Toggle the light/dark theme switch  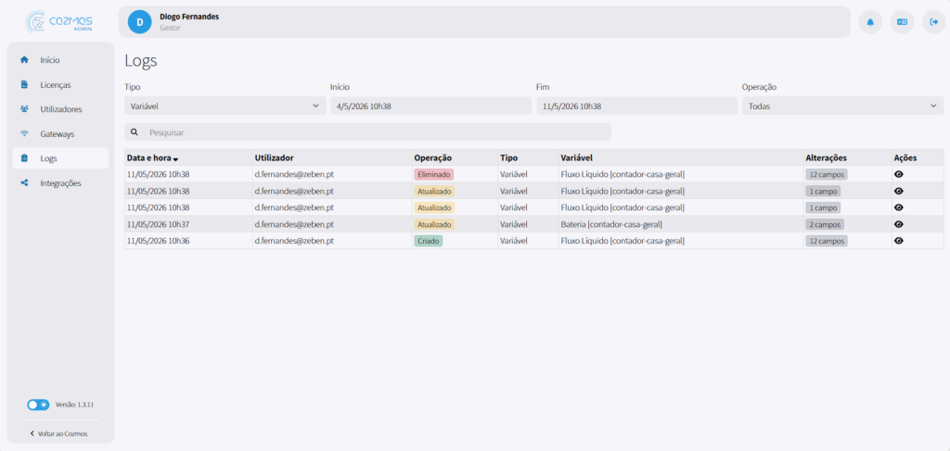[38, 405]
